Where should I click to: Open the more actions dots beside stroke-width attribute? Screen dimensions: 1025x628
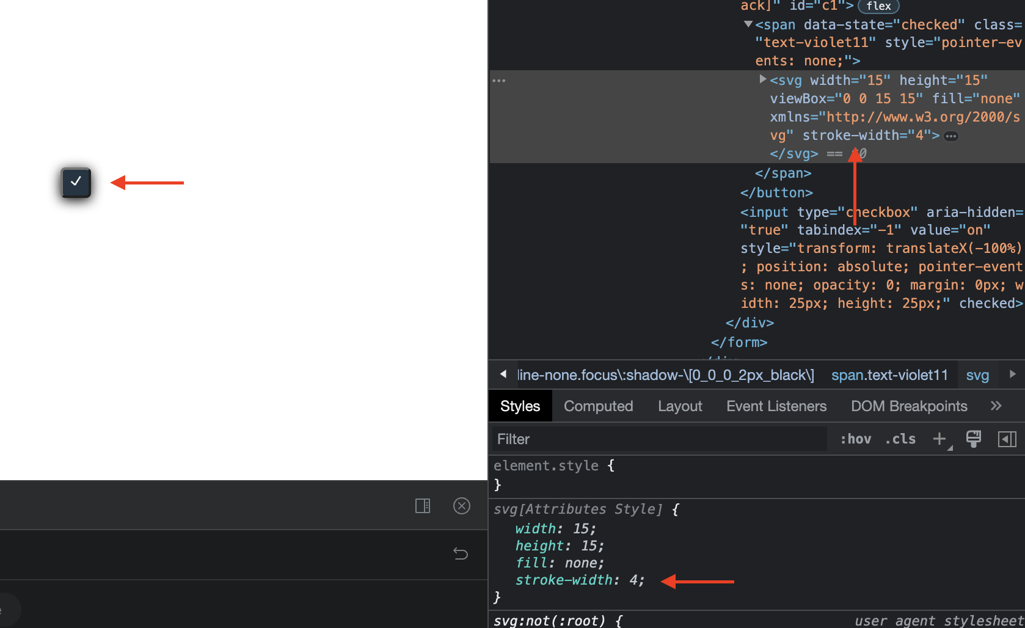951,136
